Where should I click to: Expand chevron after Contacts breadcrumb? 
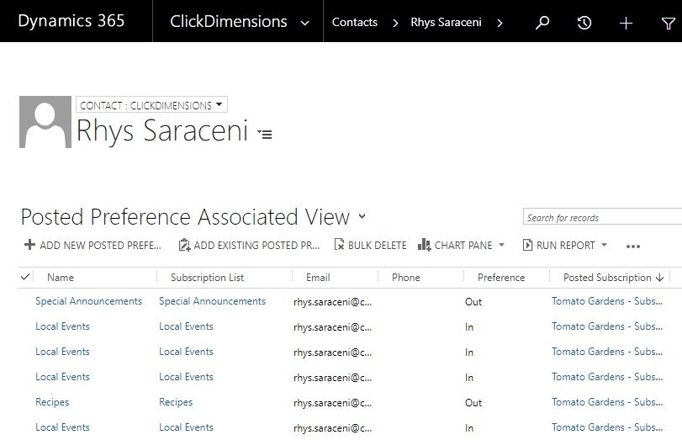395,23
